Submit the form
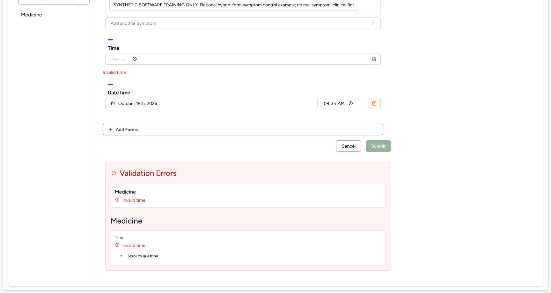 378,146
